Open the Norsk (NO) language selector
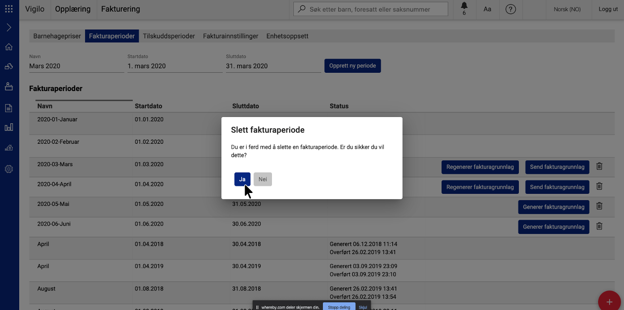Viewport: 624px width, 310px height. 567,9
